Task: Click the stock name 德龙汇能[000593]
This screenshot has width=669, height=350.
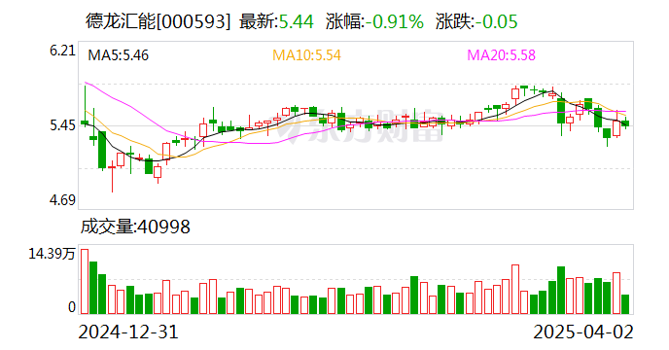Action: [158, 21]
